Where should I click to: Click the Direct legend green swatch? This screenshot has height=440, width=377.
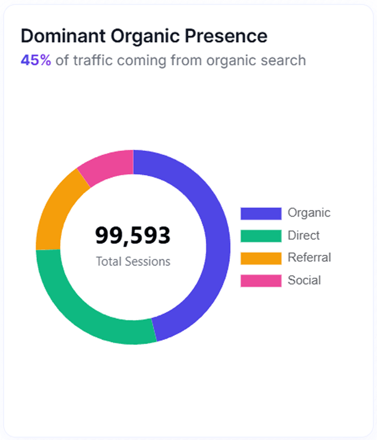point(261,235)
